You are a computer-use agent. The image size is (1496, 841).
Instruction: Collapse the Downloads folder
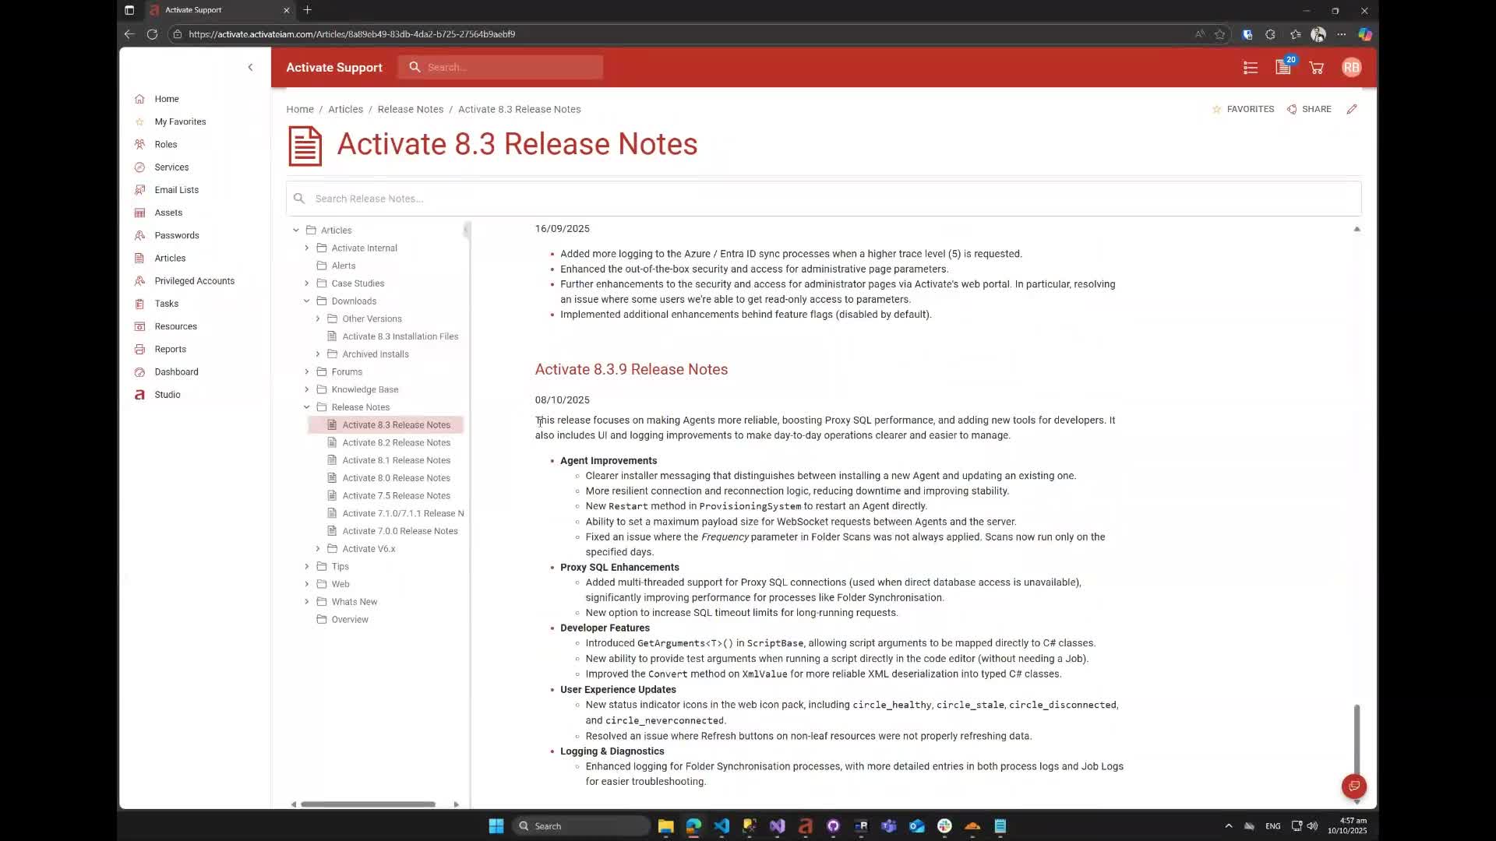307,301
